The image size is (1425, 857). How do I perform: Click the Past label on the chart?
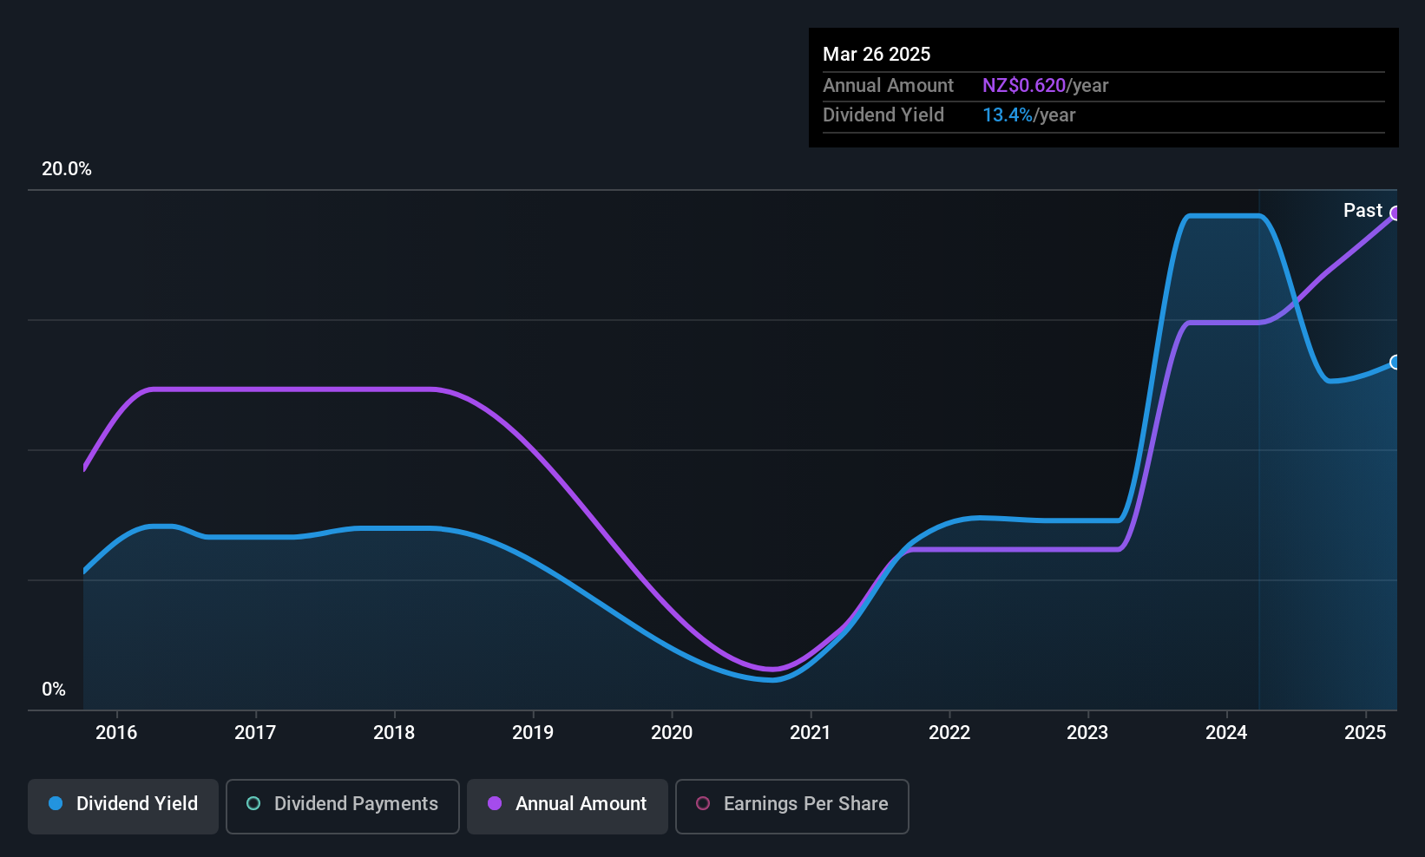tap(1363, 211)
